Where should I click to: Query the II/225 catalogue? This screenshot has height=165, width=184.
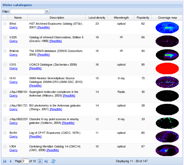coord(13,41)
